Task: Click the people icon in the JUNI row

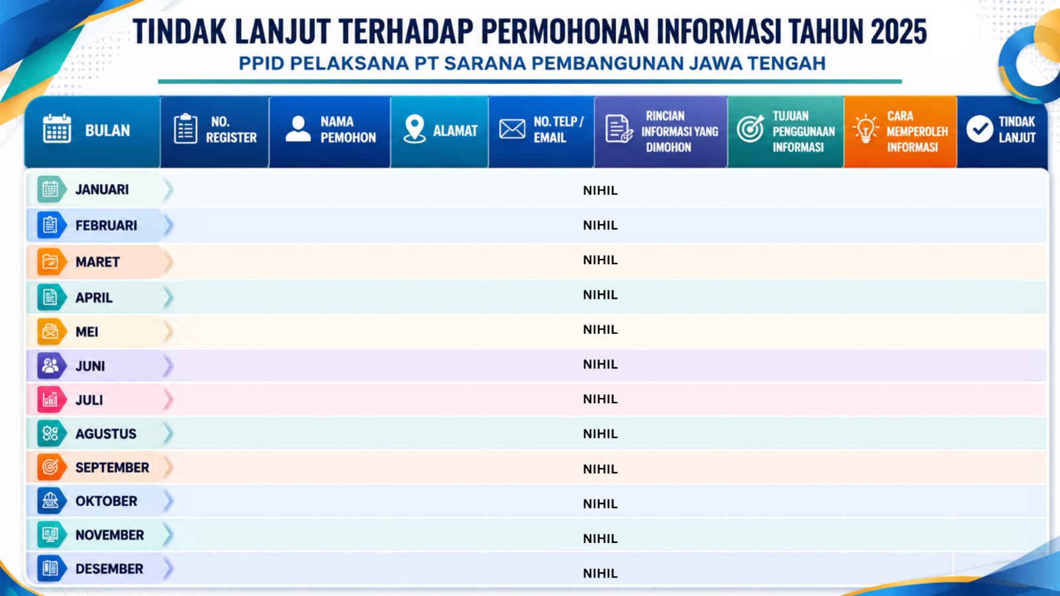Action: click(50, 366)
